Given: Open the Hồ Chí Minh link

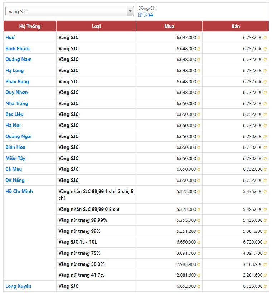Looking at the screenshot, I should pyautogui.click(x=19, y=192).
